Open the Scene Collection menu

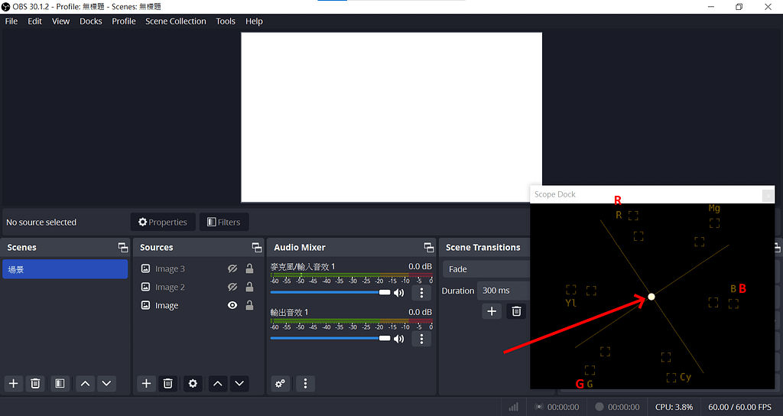point(175,21)
